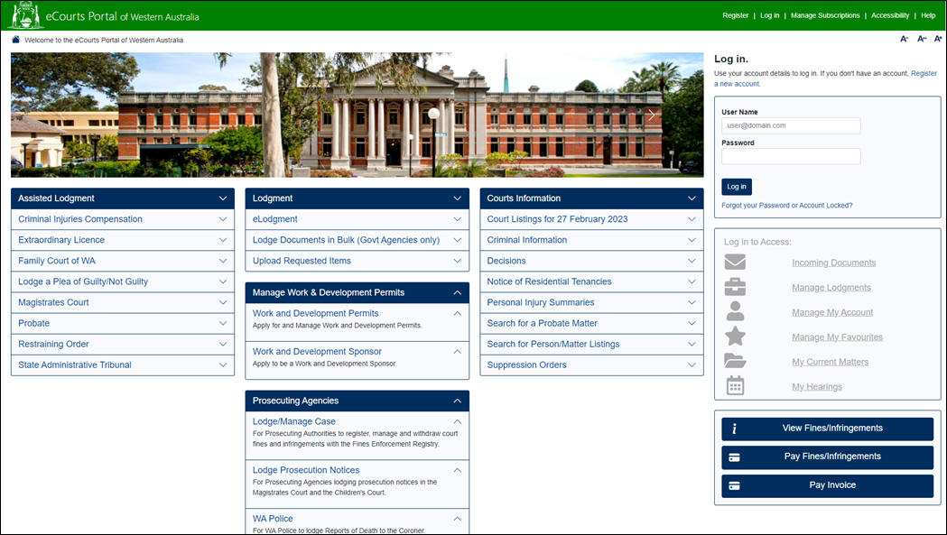Open Log in from the top menu
Viewport: 947px width, 535px height.
[x=769, y=15]
